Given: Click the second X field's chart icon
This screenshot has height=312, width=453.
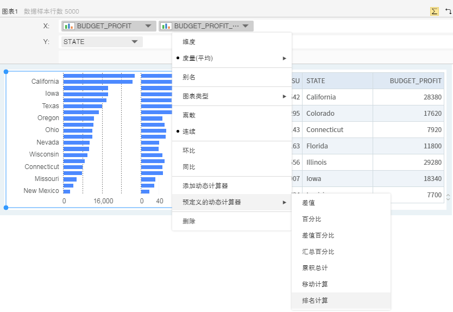Looking at the screenshot, I should coord(166,26).
